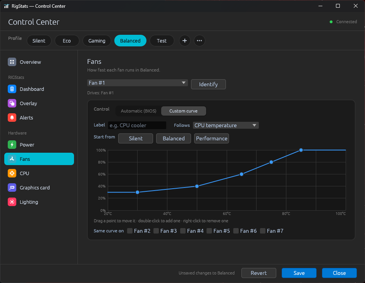The width and height of the screenshot is (365, 283).
Task: Save changes to Balanced profile
Action: [299, 273]
